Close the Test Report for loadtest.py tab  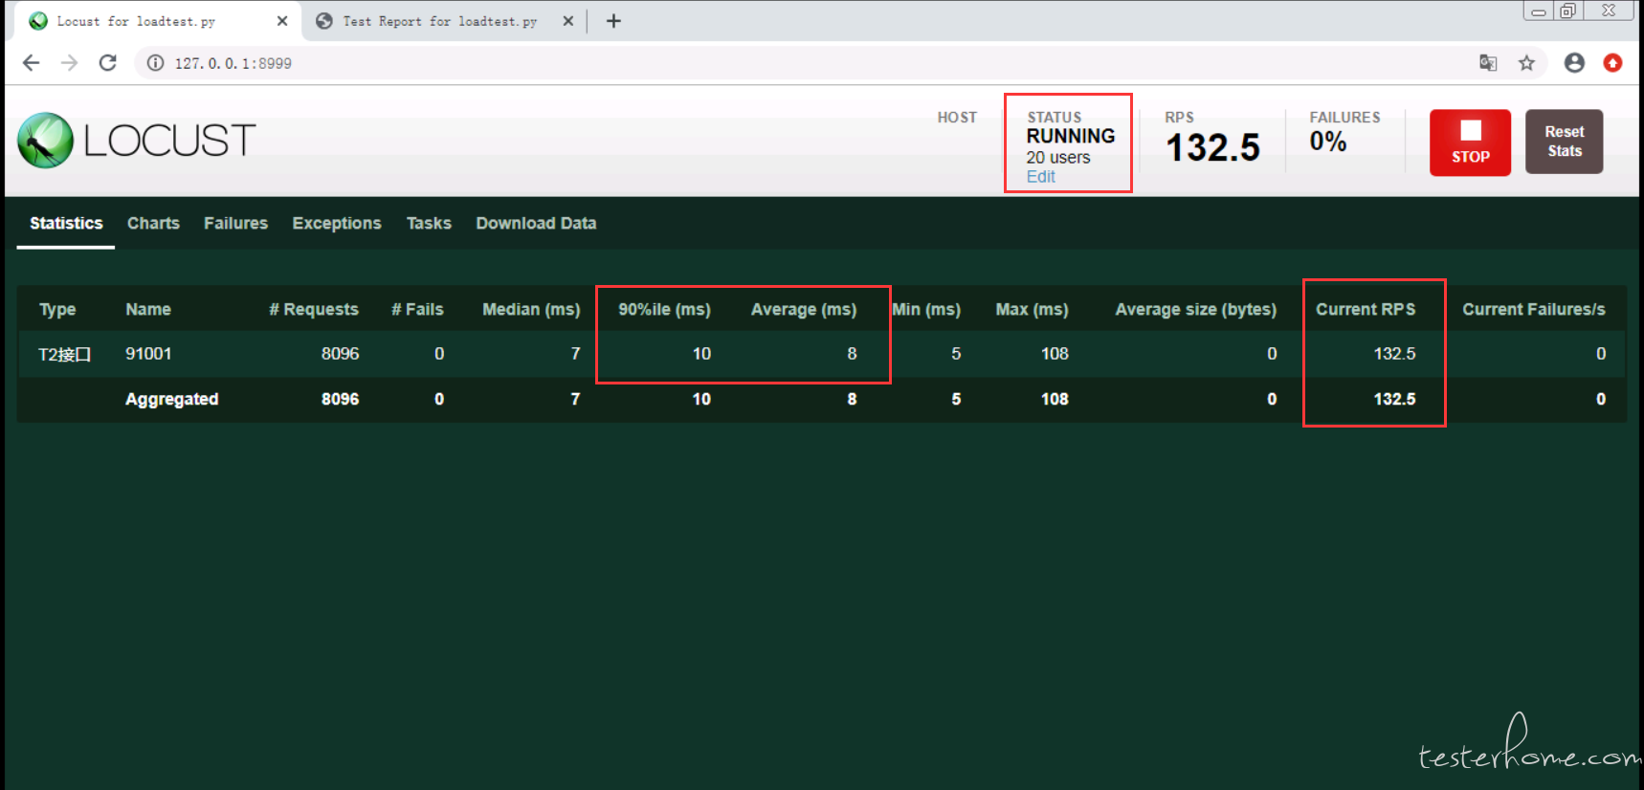568,21
